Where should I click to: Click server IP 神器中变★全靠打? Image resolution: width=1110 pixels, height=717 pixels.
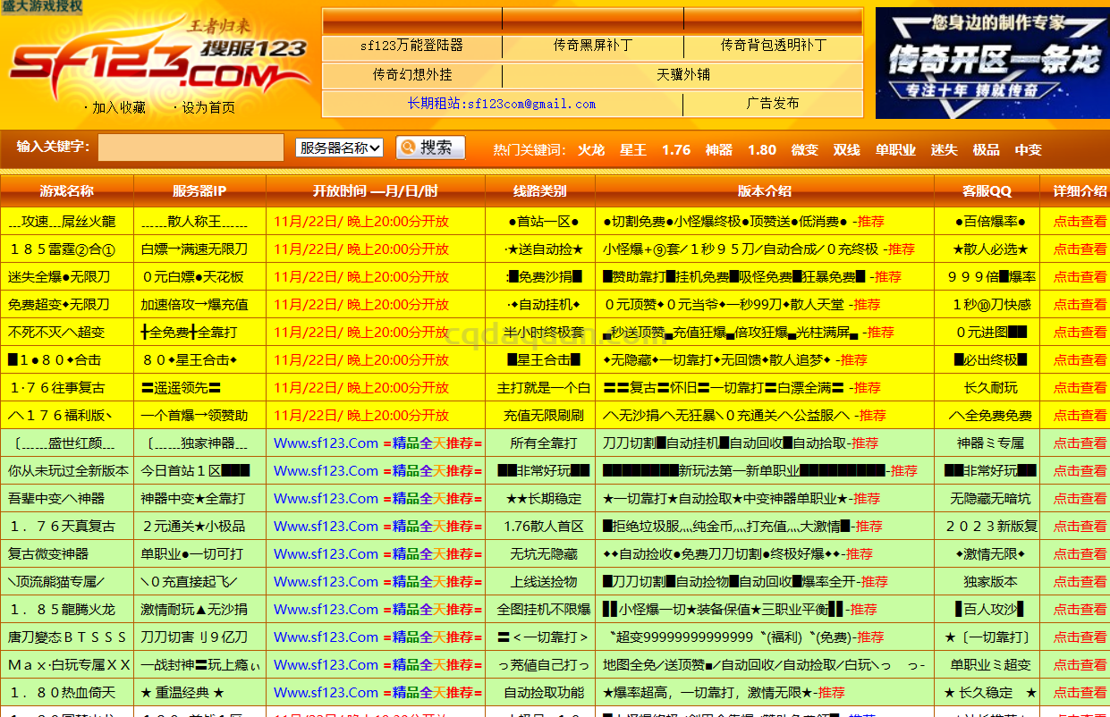[193, 499]
